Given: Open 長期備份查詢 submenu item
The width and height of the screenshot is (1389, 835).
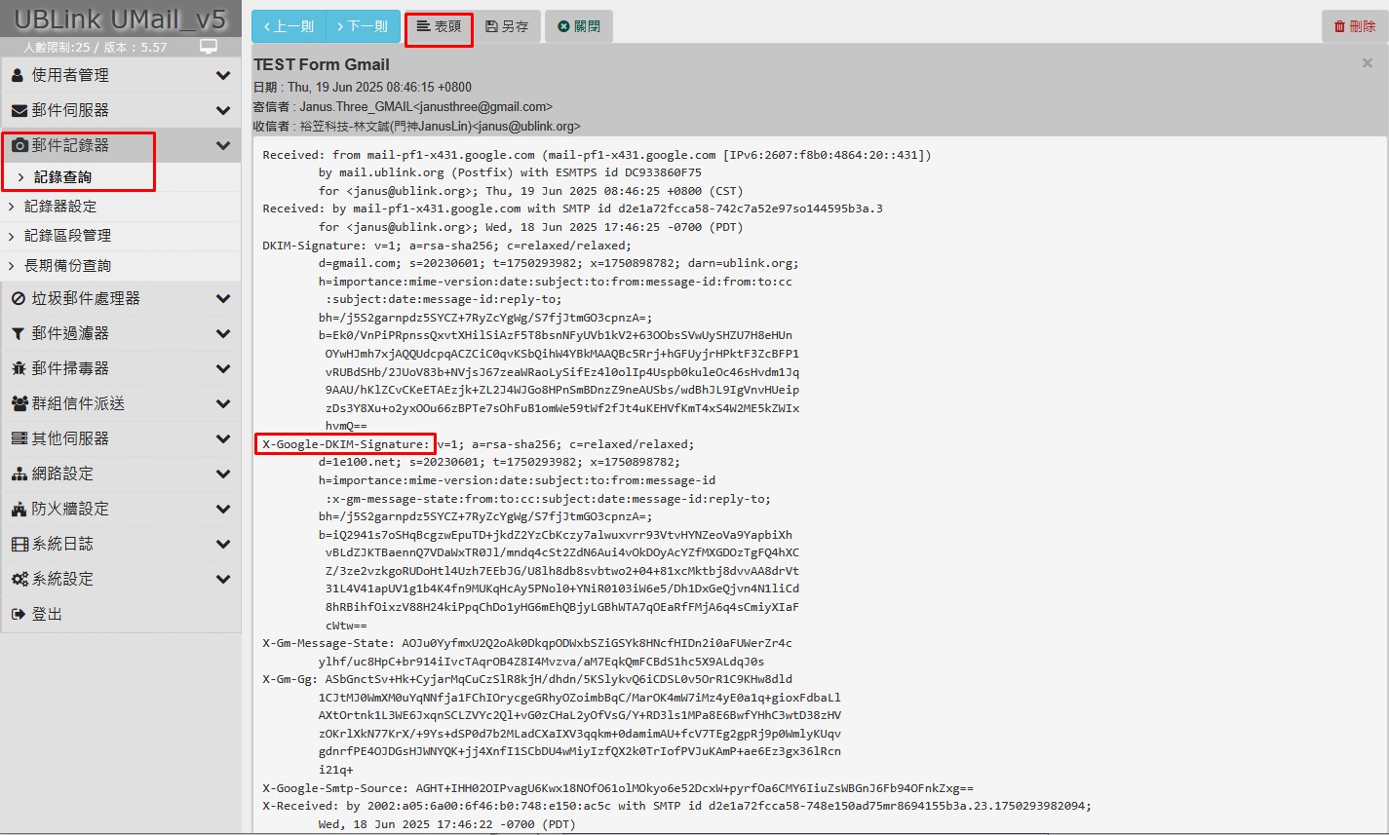Looking at the screenshot, I should point(67,265).
